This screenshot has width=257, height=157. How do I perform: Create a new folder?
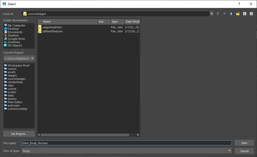point(238,14)
